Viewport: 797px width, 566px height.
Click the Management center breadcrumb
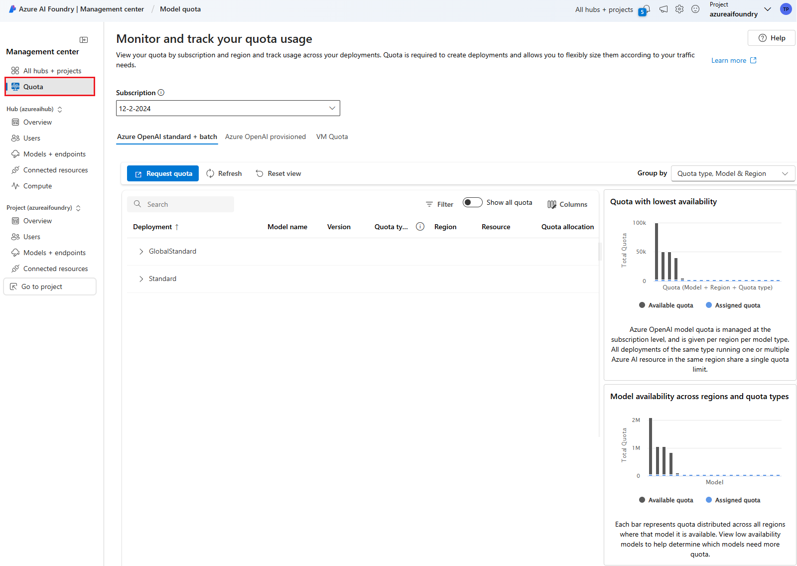[112, 9]
